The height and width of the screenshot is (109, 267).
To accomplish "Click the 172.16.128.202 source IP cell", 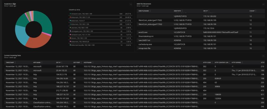I will click(210, 16).
